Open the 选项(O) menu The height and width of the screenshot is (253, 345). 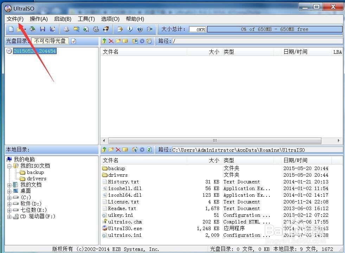point(110,19)
